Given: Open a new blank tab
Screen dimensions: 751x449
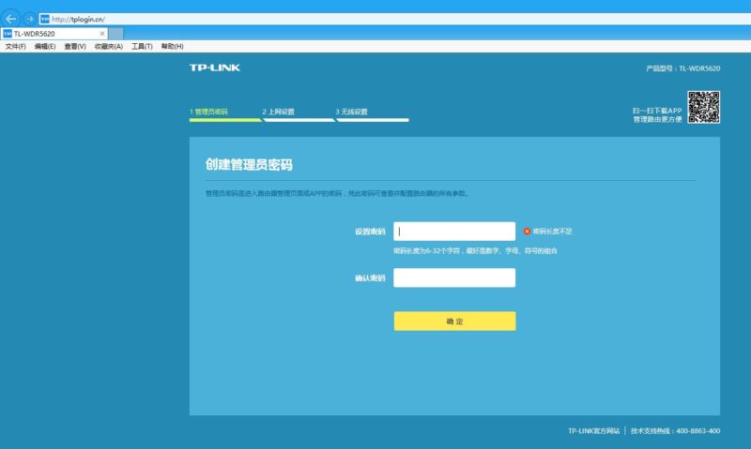Looking at the screenshot, I should click(116, 34).
